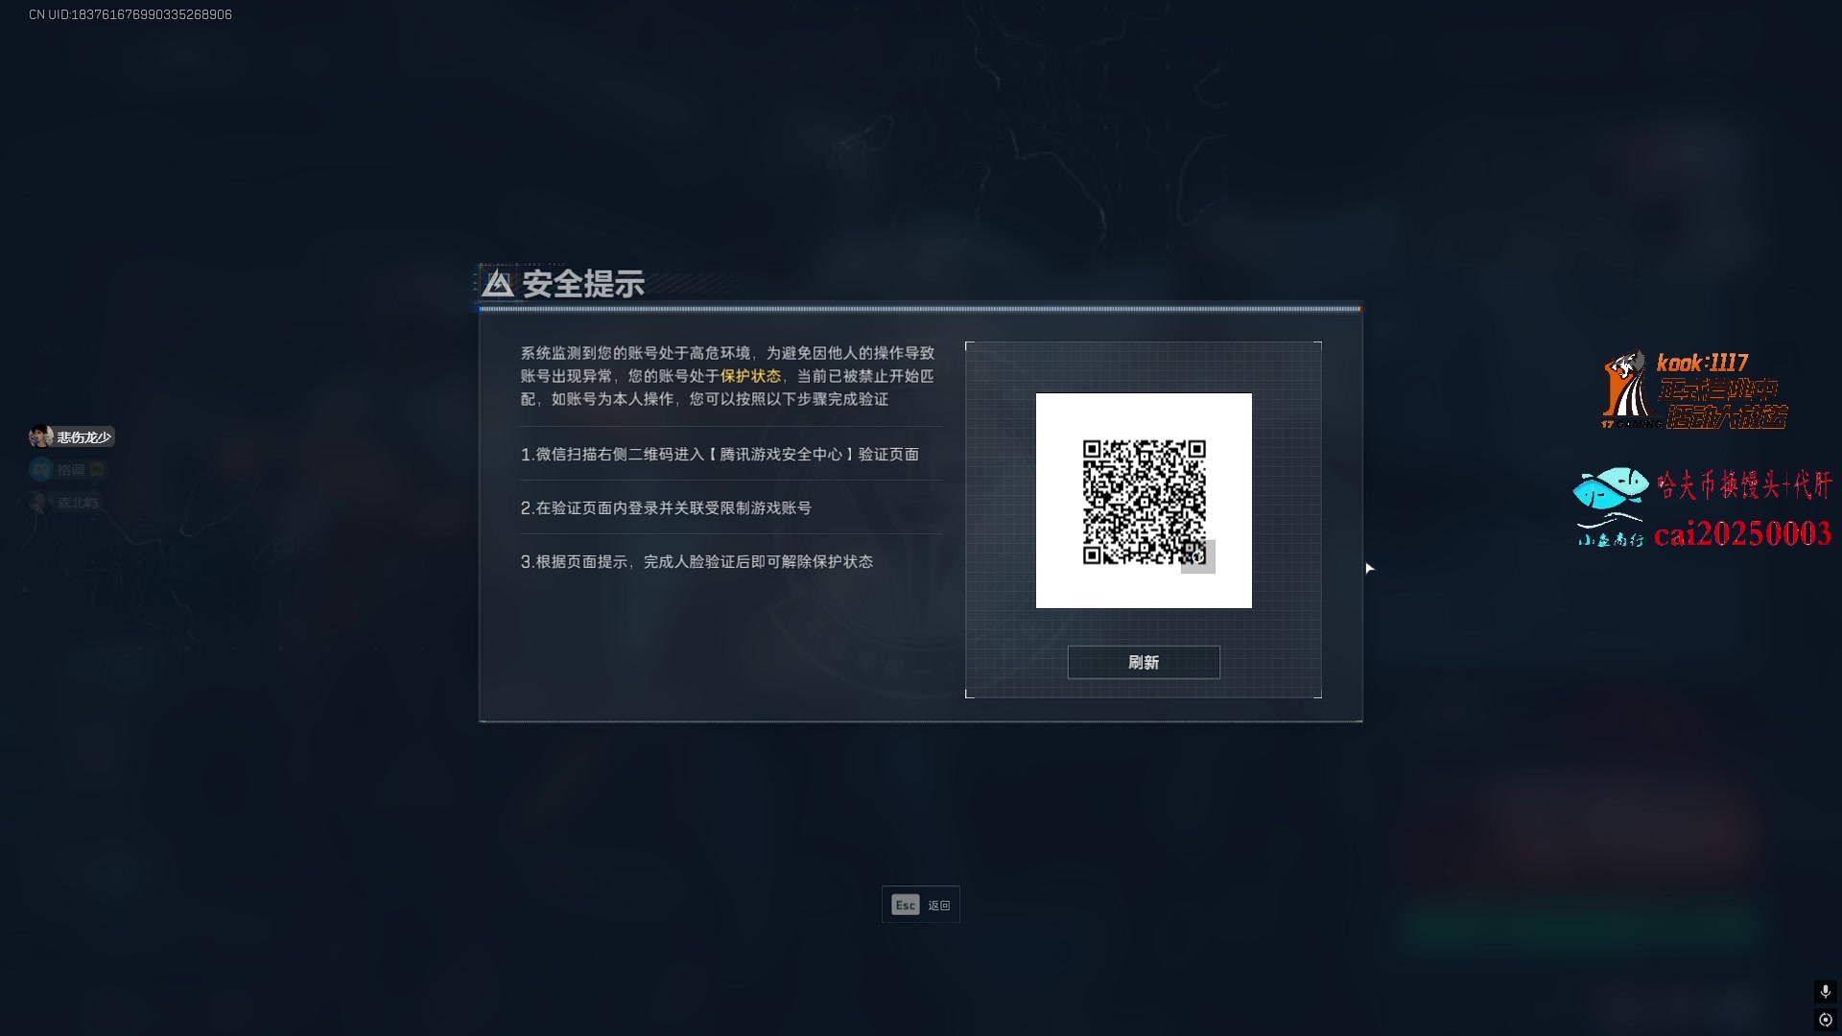
Task: Click the 返回 label beside Esc
Action: coord(939,906)
